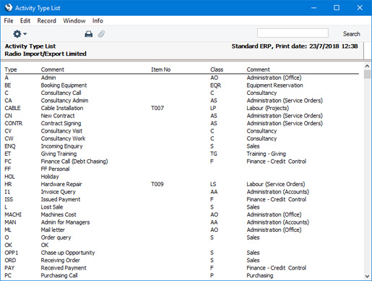Select 'Purchasing Call' entry
Screen dimensions: 372x281
click(x=59, y=276)
